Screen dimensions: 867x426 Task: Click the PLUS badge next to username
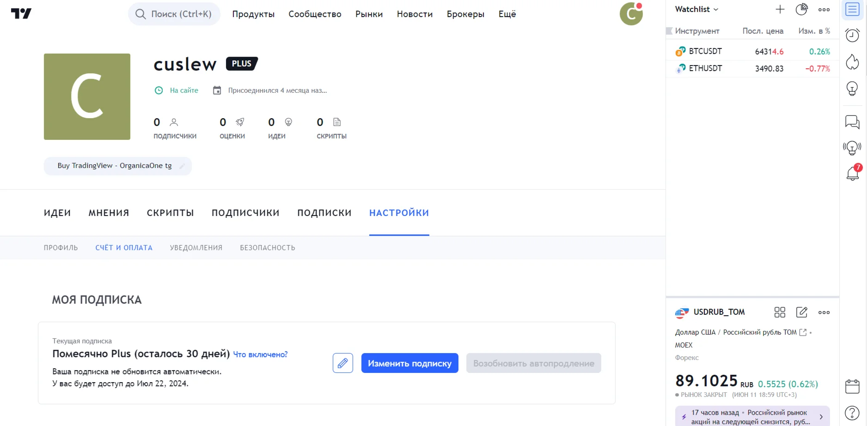click(242, 64)
